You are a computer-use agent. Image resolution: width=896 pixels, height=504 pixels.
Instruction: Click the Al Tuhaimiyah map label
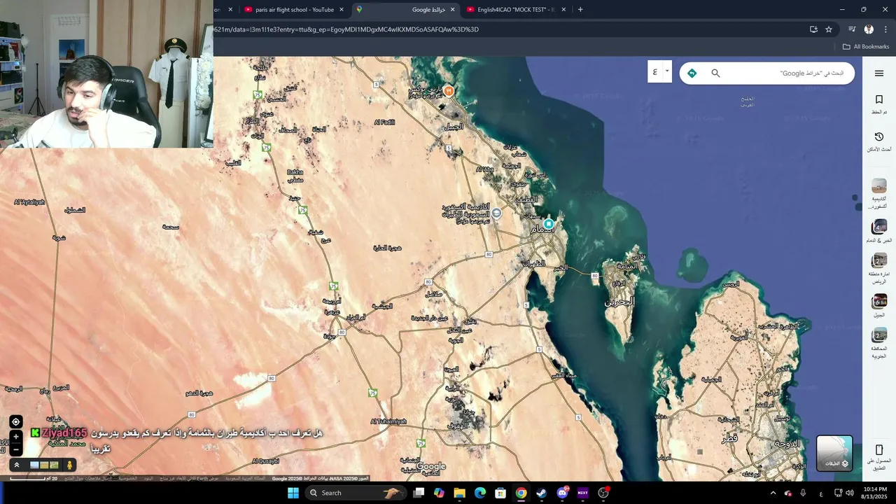[x=388, y=421]
